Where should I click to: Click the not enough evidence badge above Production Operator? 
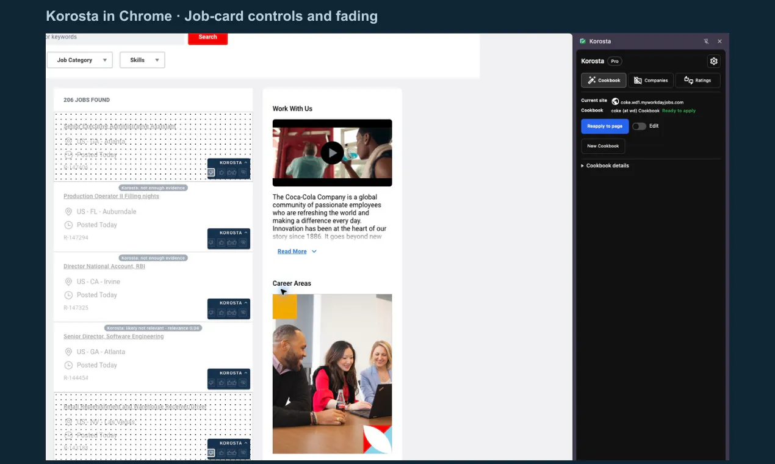pyautogui.click(x=153, y=188)
